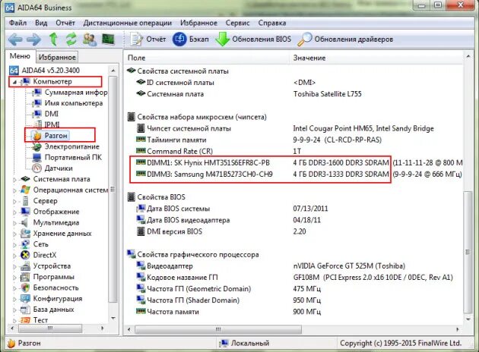
Task: Select DIMM1: SK Hynix memory row
Action: 294,163
